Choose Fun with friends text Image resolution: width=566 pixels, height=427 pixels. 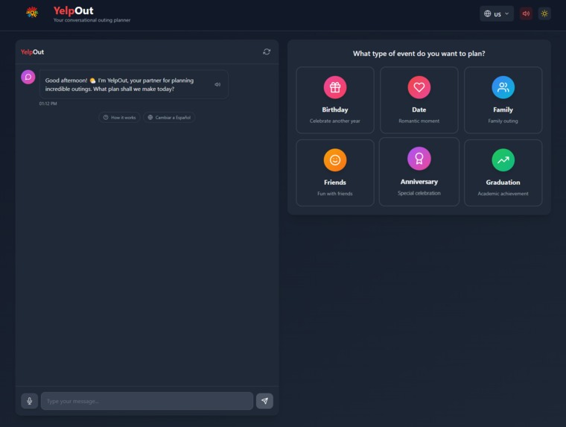pos(335,194)
